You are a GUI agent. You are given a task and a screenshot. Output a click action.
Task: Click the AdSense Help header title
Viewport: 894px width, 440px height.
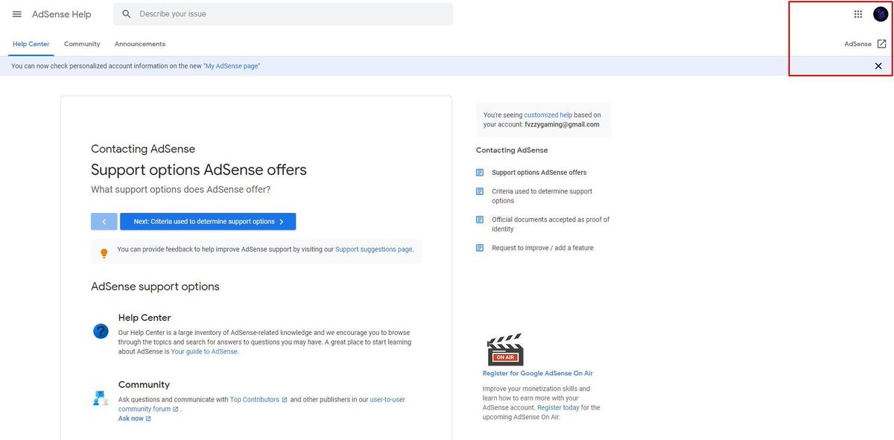tap(61, 14)
